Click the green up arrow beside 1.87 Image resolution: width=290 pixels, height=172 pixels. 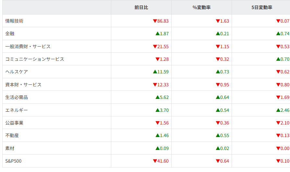click(x=157, y=34)
